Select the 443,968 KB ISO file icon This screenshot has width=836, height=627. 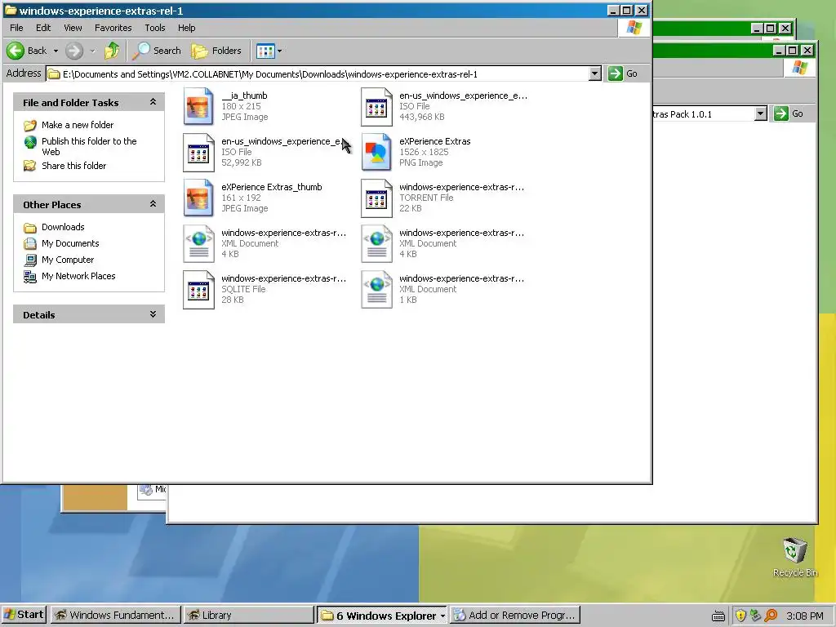point(376,106)
